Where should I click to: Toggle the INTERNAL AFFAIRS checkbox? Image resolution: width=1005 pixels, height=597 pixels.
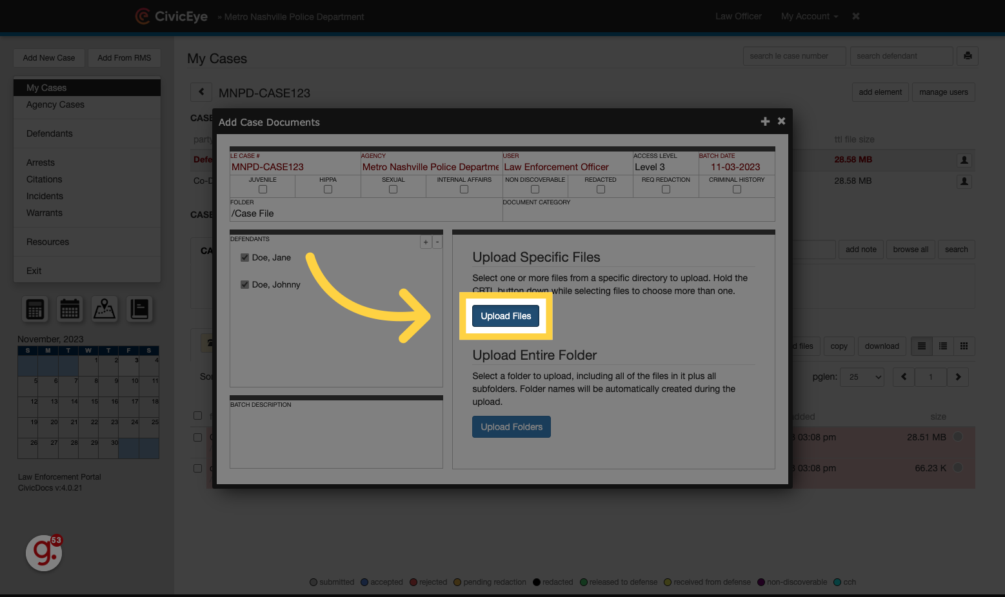coord(464,190)
